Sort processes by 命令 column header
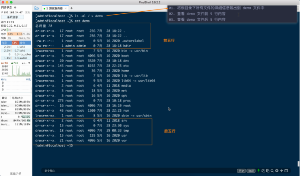The height and width of the screenshot is (176, 300). [25, 43]
